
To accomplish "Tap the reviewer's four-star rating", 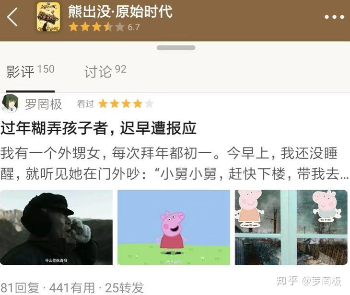I will (126, 104).
